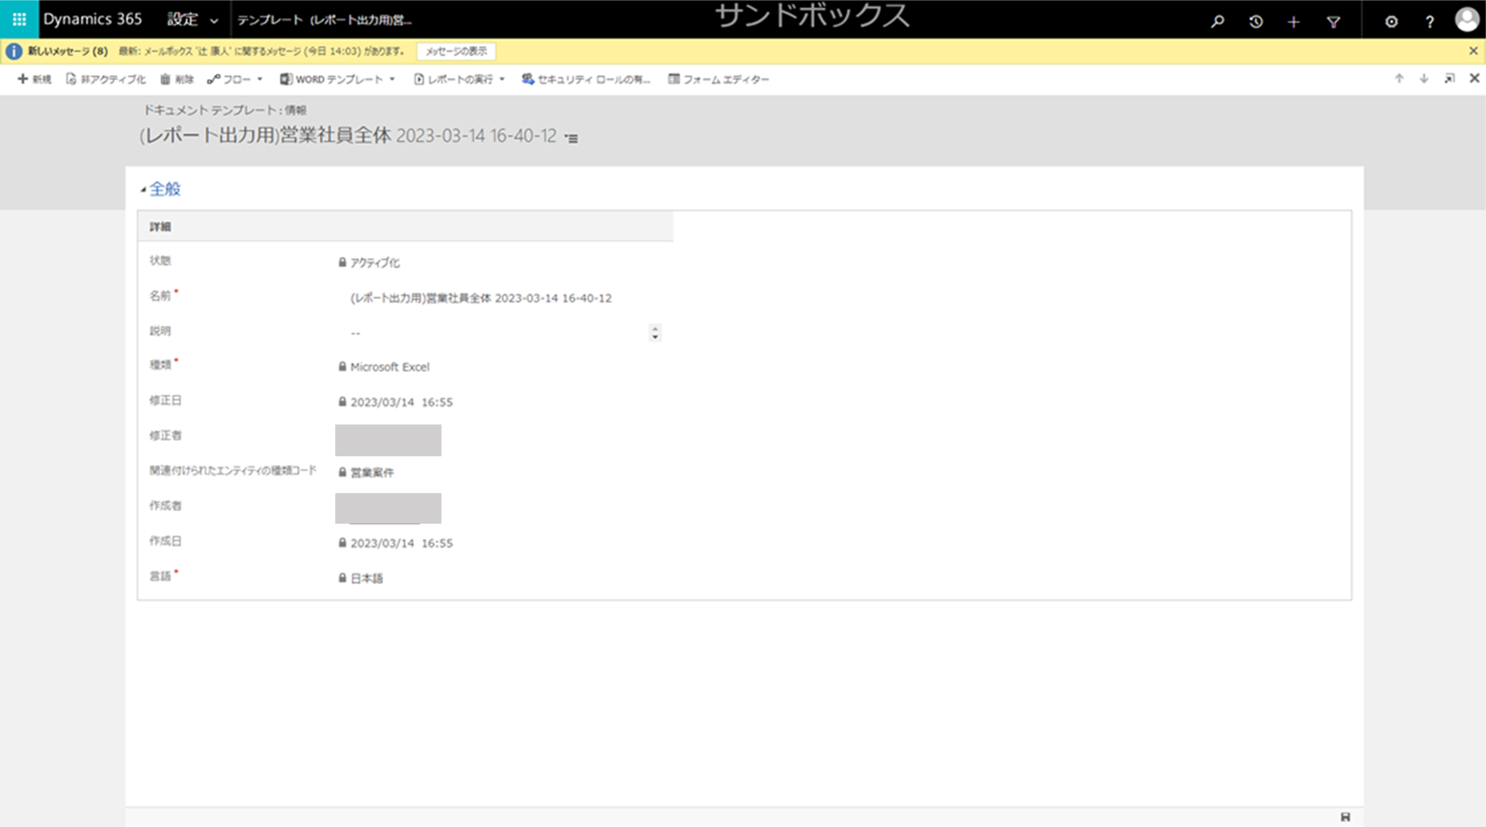This screenshot has height=827, width=1486.
Task: Click the 修正者 redacted value
Action: tap(388, 440)
